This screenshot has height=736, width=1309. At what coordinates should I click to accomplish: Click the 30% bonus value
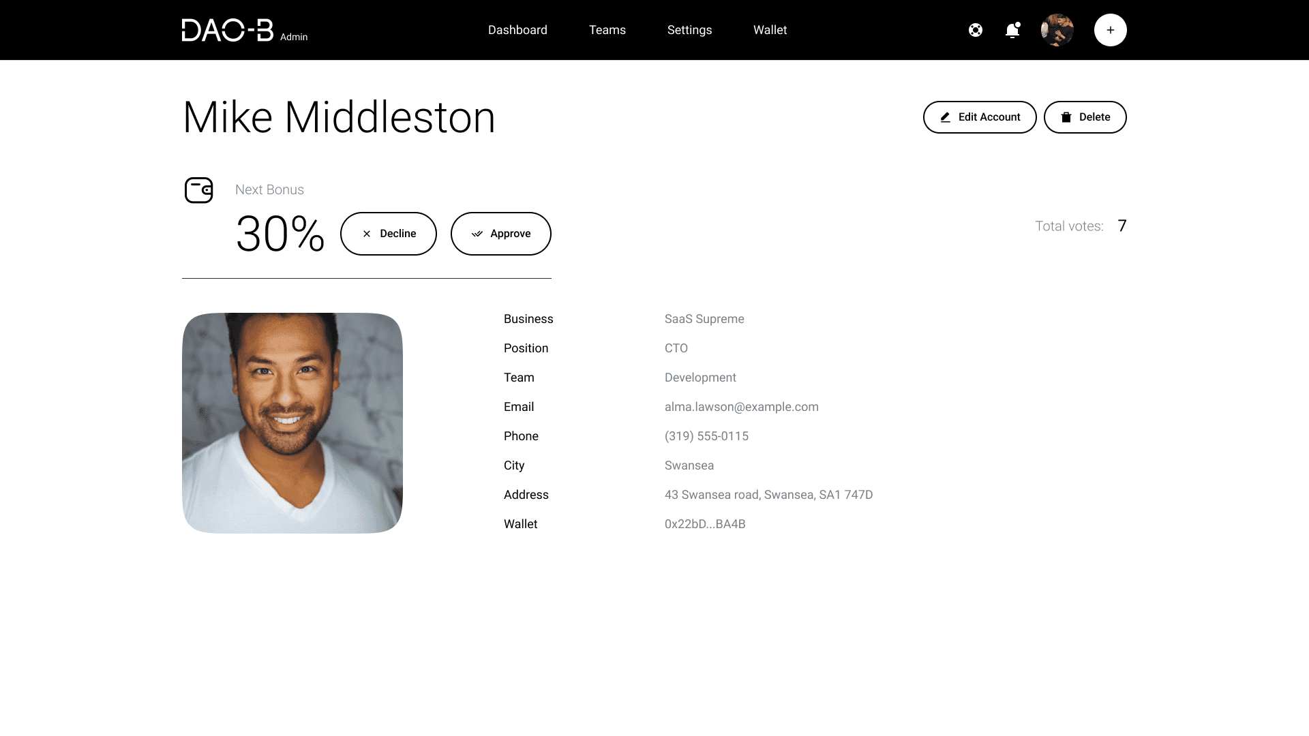tap(280, 234)
